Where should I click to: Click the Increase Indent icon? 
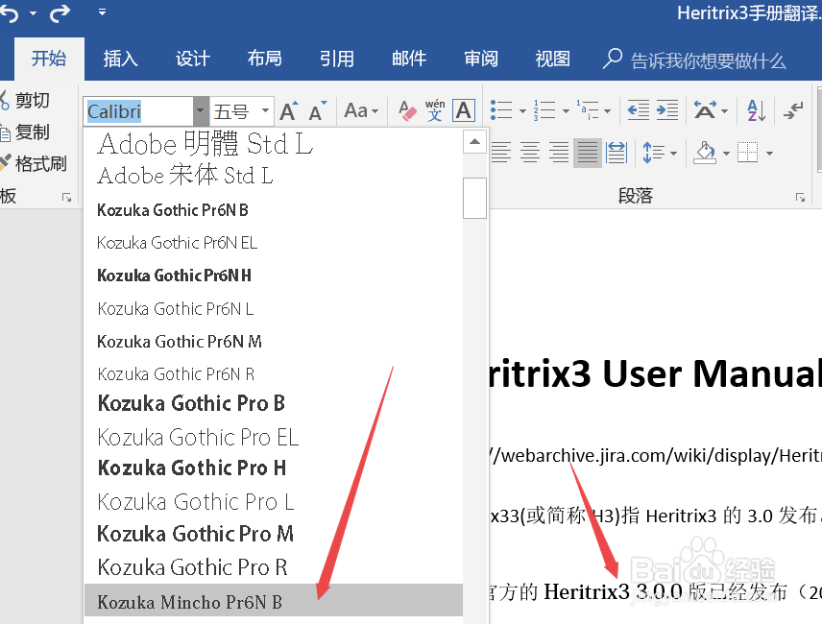pos(667,110)
